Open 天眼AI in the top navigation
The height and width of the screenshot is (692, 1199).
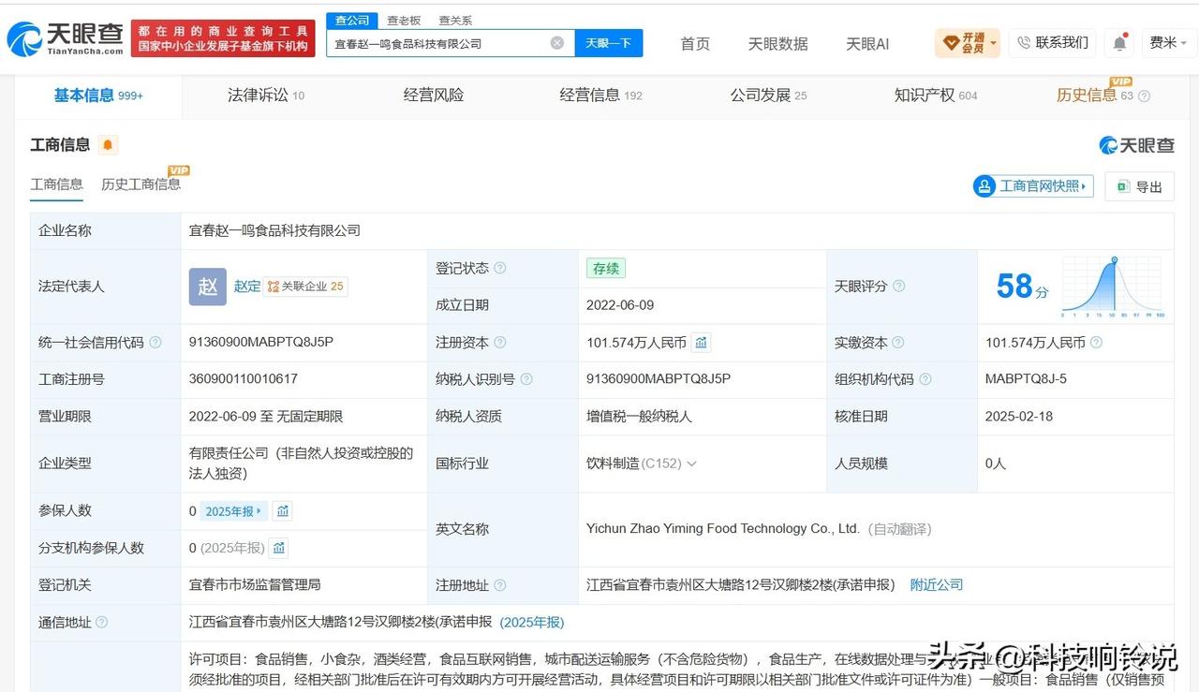(867, 44)
